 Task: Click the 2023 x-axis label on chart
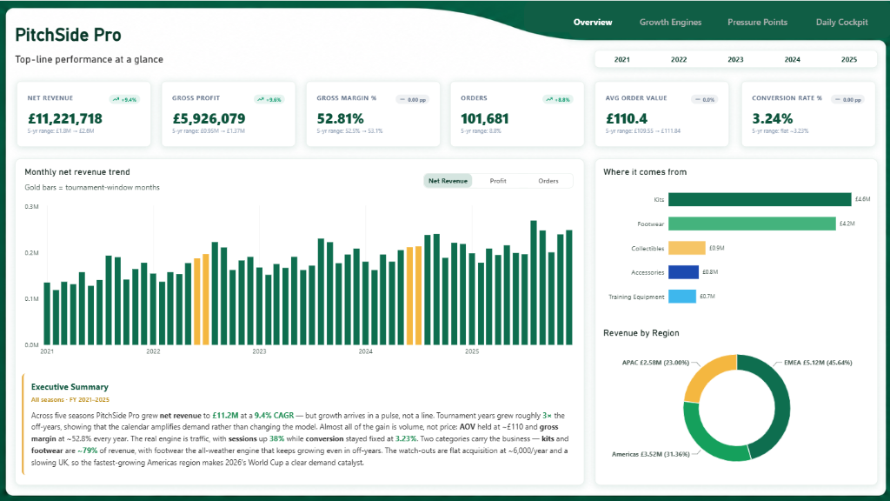click(259, 351)
